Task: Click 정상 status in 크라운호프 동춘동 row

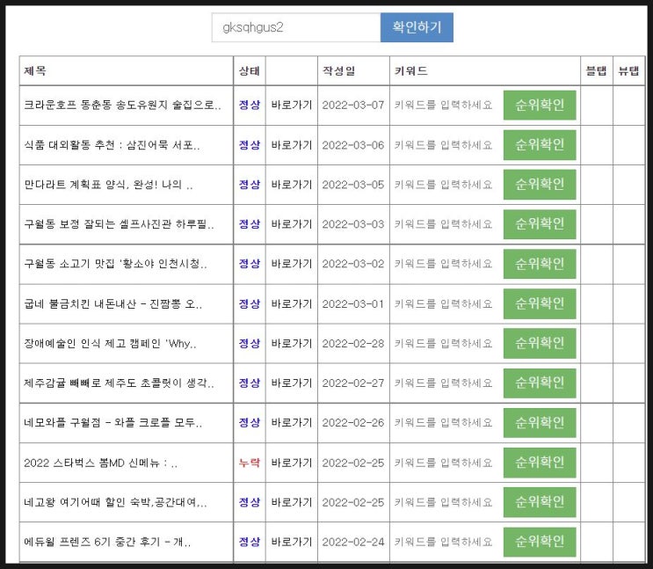Action: pos(249,105)
